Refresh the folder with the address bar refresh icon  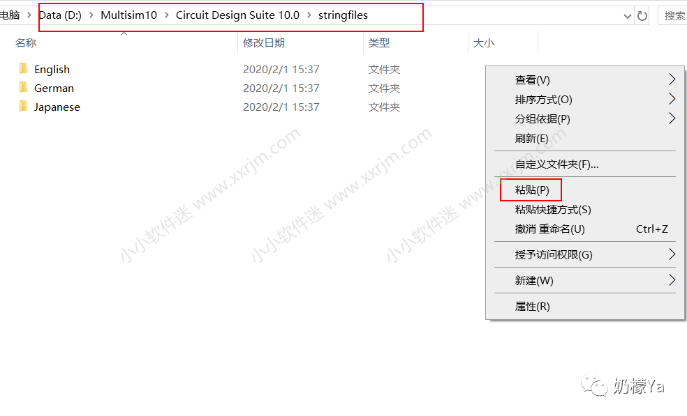[x=642, y=16]
